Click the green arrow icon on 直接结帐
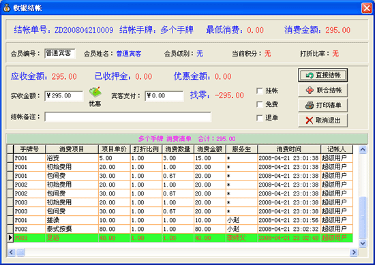The height and width of the screenshot is (265, 375). pyautogui.click(x=310, y=76)
